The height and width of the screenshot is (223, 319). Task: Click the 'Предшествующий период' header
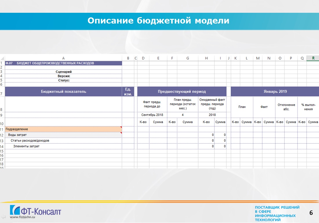pyautogui.click(x=182, y=91)
